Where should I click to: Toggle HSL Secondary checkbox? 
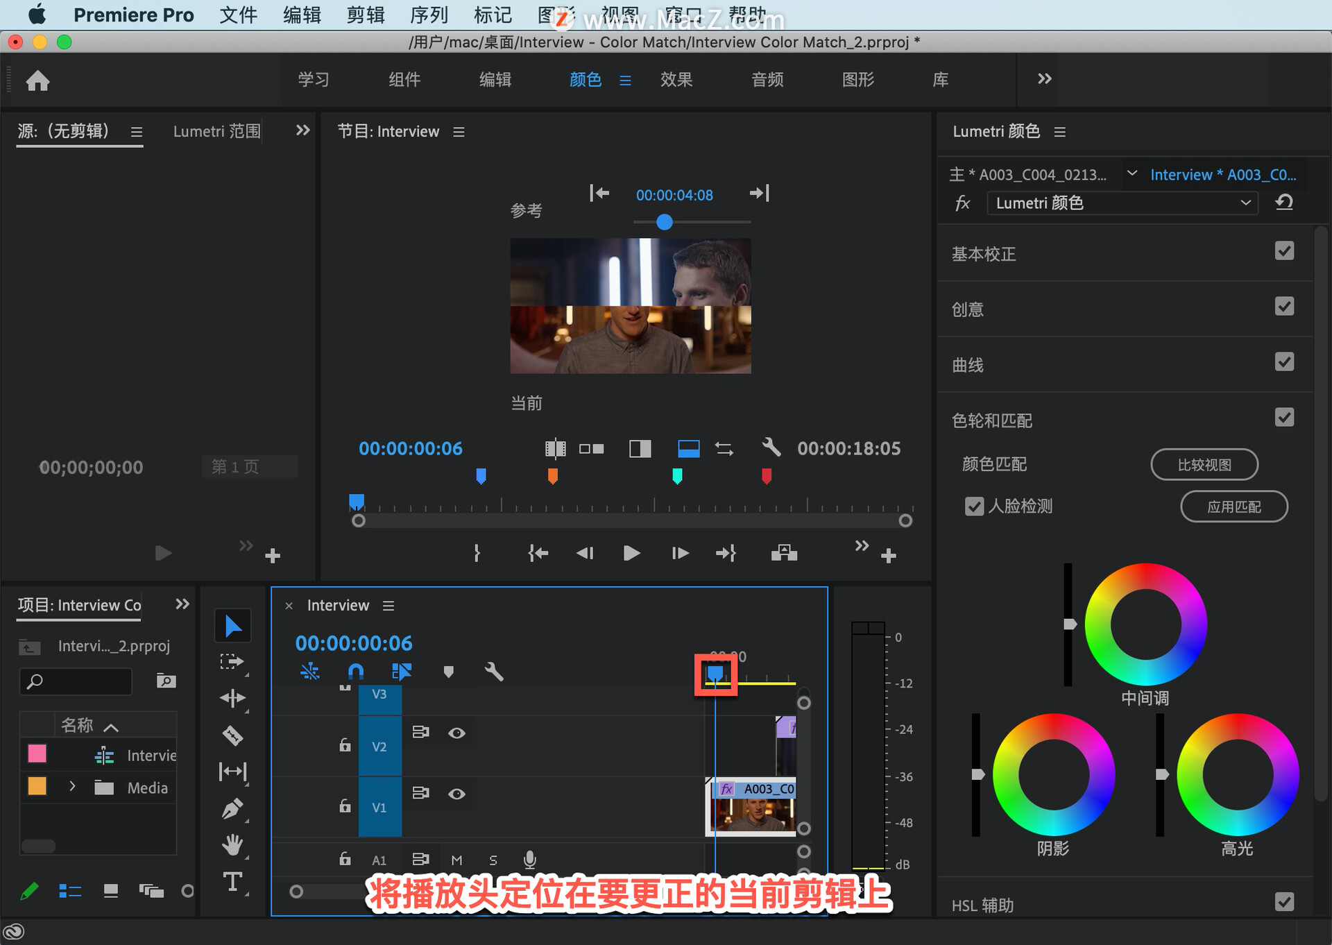tap(1284, 902)
